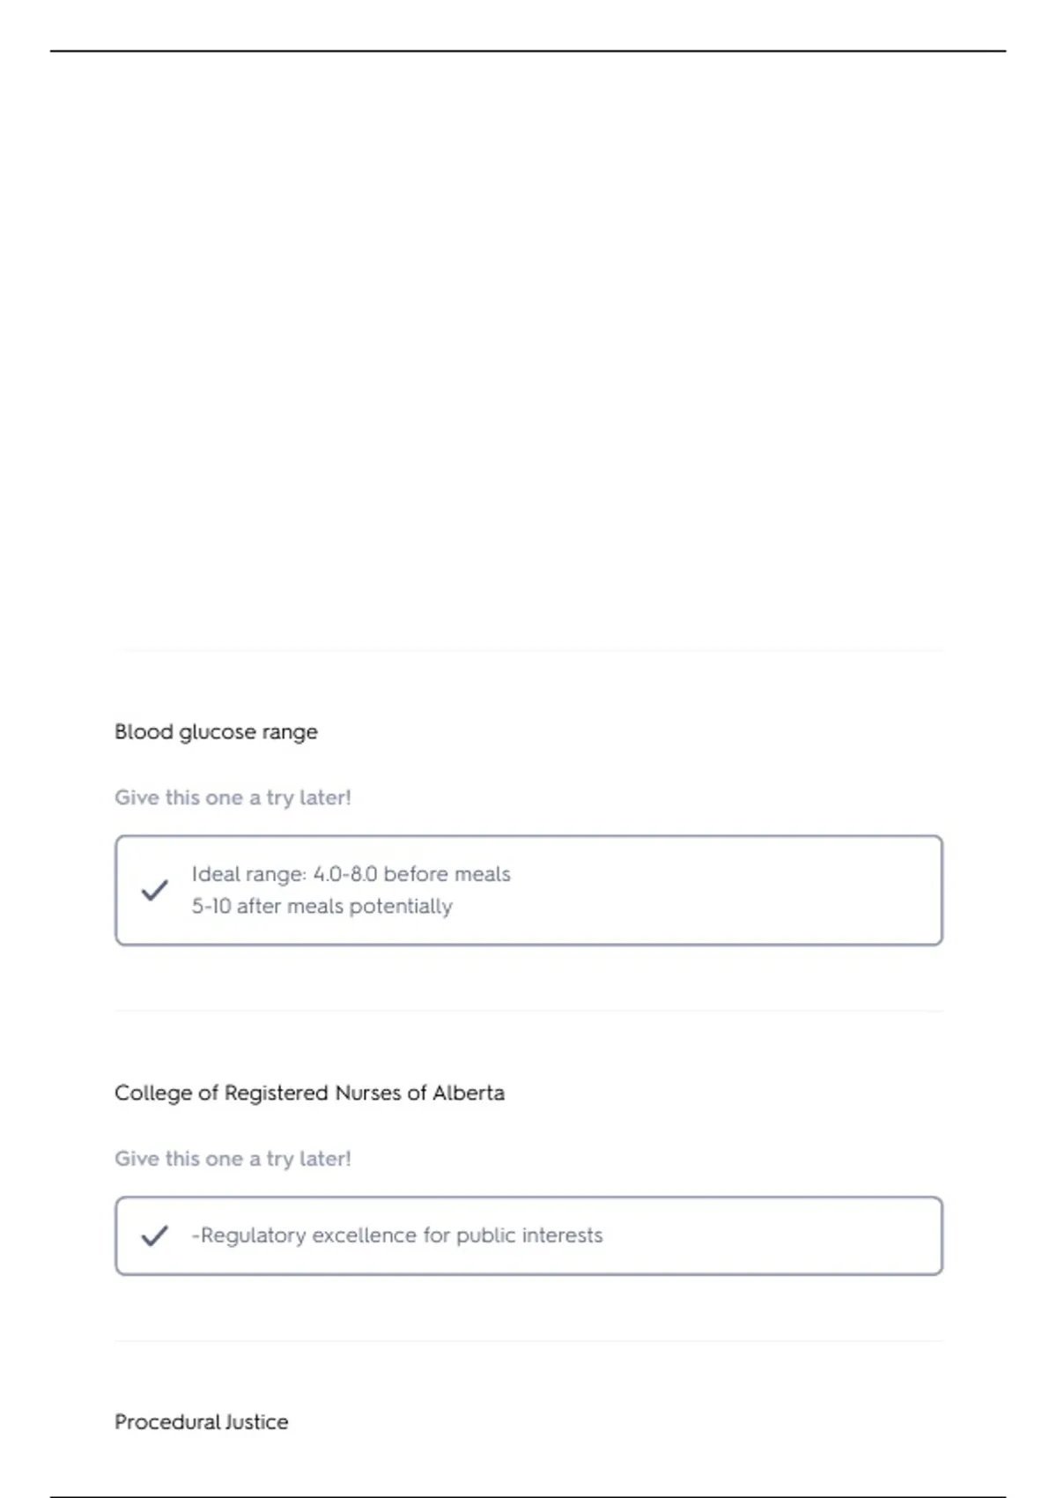This screenshot has width=1057, height=1498.
Task: Select the "-Regulatory excellence for public interests" answer text
Action: click(x=397, y=1235)
